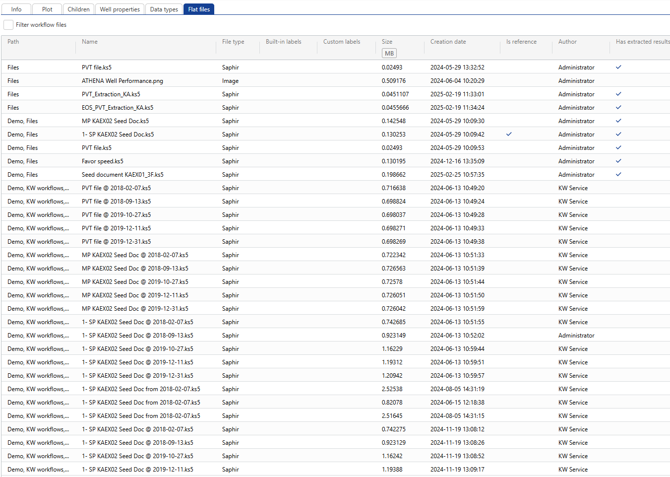Click the Custom labels column header

342,42
